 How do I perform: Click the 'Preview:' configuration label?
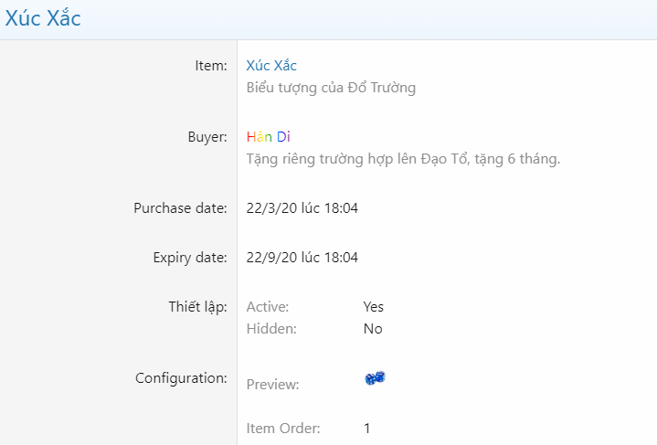(x=272, y=385)
